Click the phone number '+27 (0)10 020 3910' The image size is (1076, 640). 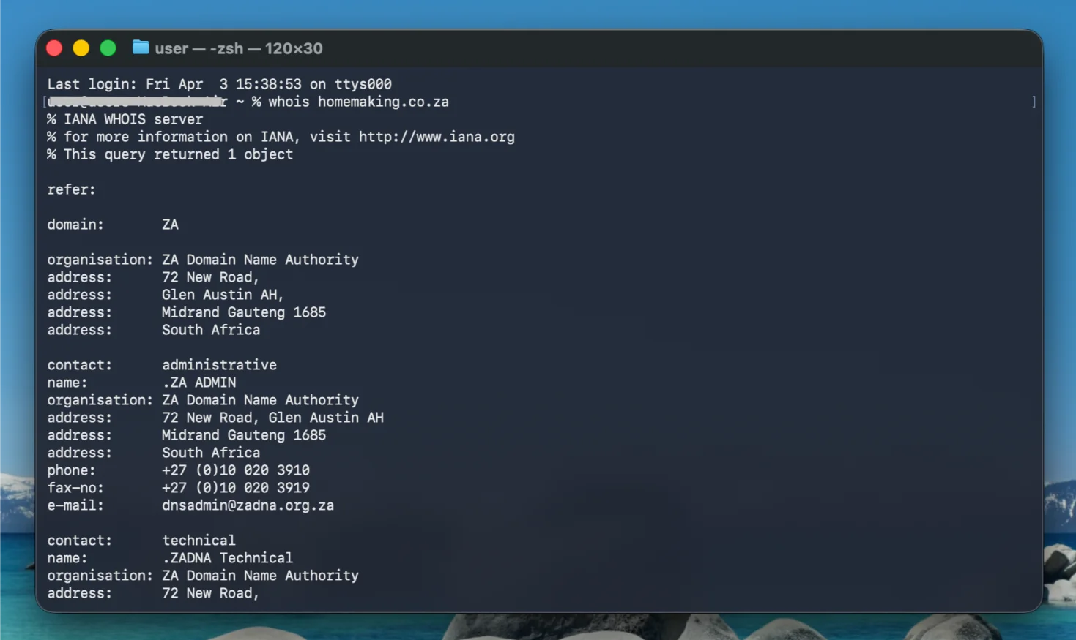tap(236, 470)
